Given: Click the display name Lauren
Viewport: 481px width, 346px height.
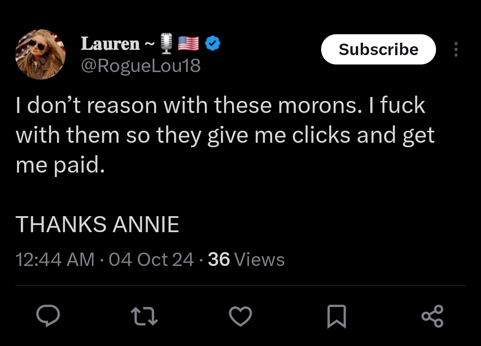Looking at the screenshot, I should 110,44.
